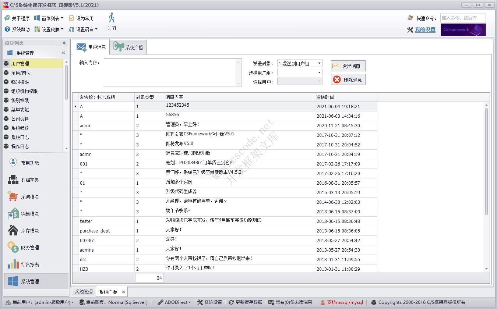Select the 系统管理 tab at the bottom
497x309 pixels.
click(84, 291)
